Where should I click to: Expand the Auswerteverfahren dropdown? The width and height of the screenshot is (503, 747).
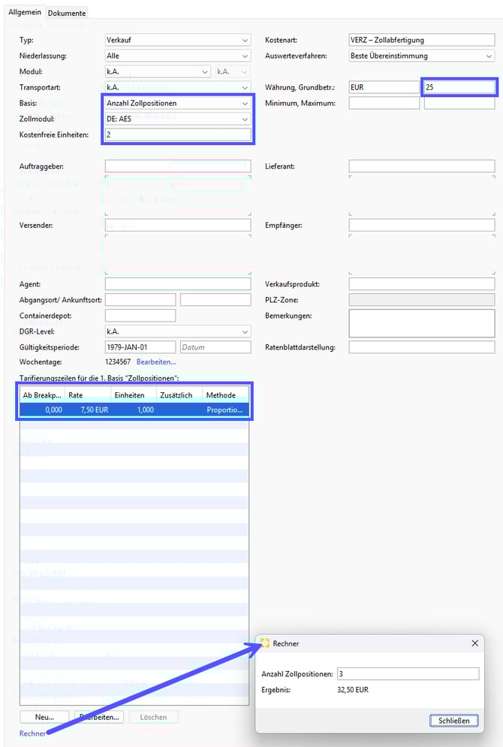(421, 56)
